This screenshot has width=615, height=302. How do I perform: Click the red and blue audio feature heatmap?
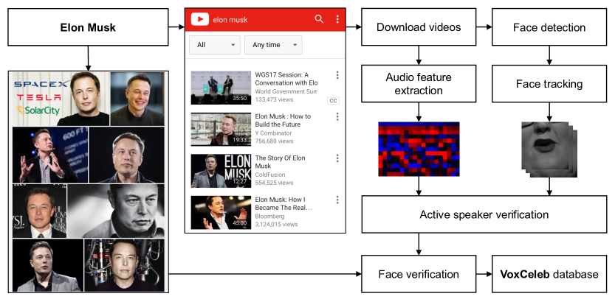pos(419,149)
